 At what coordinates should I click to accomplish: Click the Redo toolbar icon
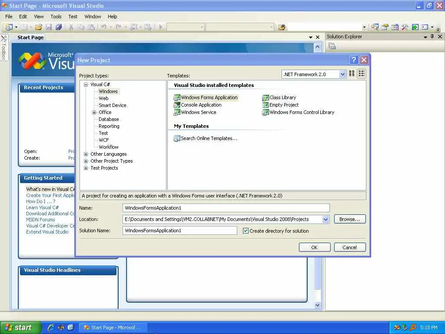[x=118, y=27]
